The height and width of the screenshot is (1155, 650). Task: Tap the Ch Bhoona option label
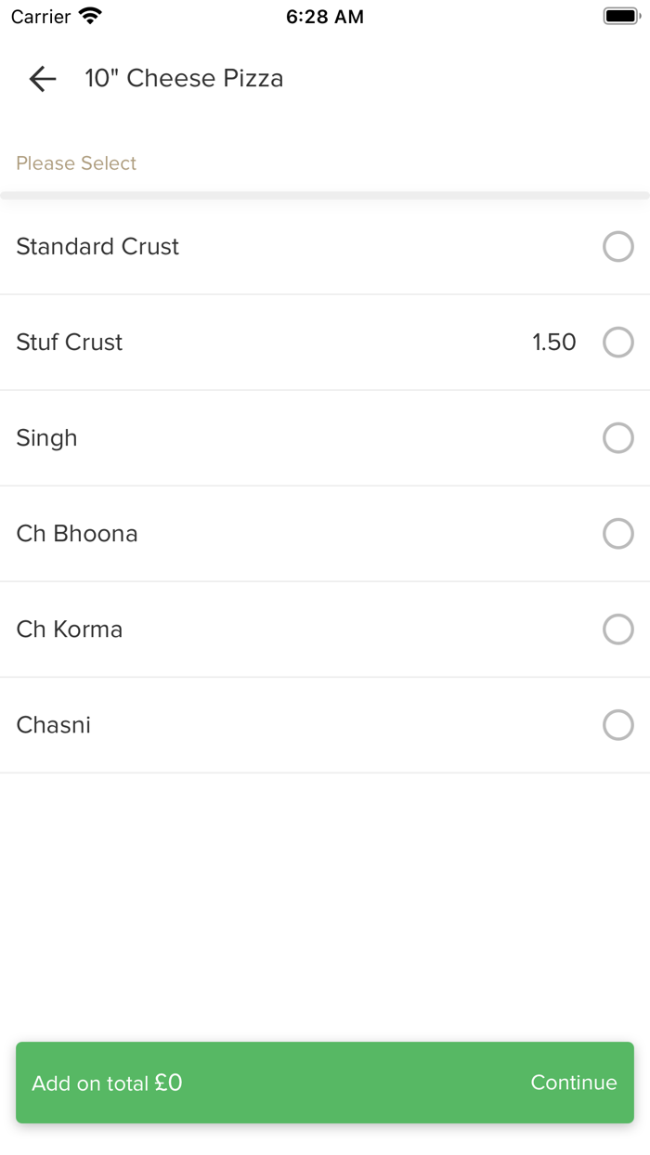[x=77, y=534]
